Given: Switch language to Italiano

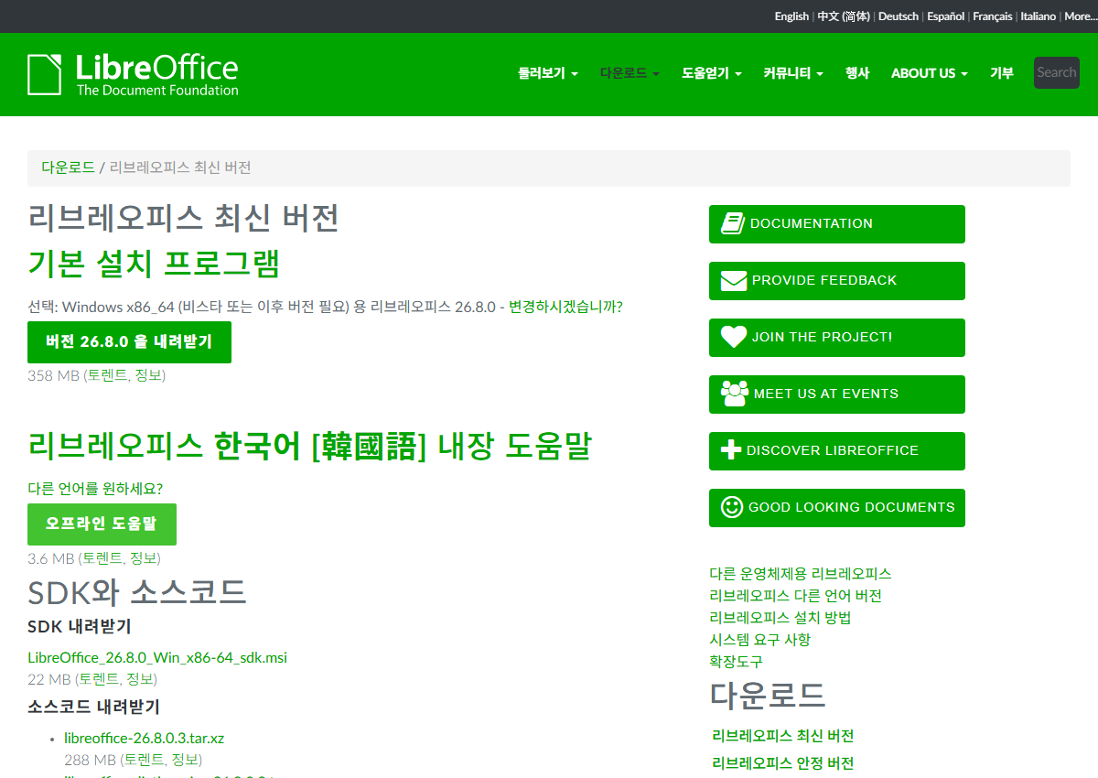Looking at the screenshot, I should coord(1039,16).
